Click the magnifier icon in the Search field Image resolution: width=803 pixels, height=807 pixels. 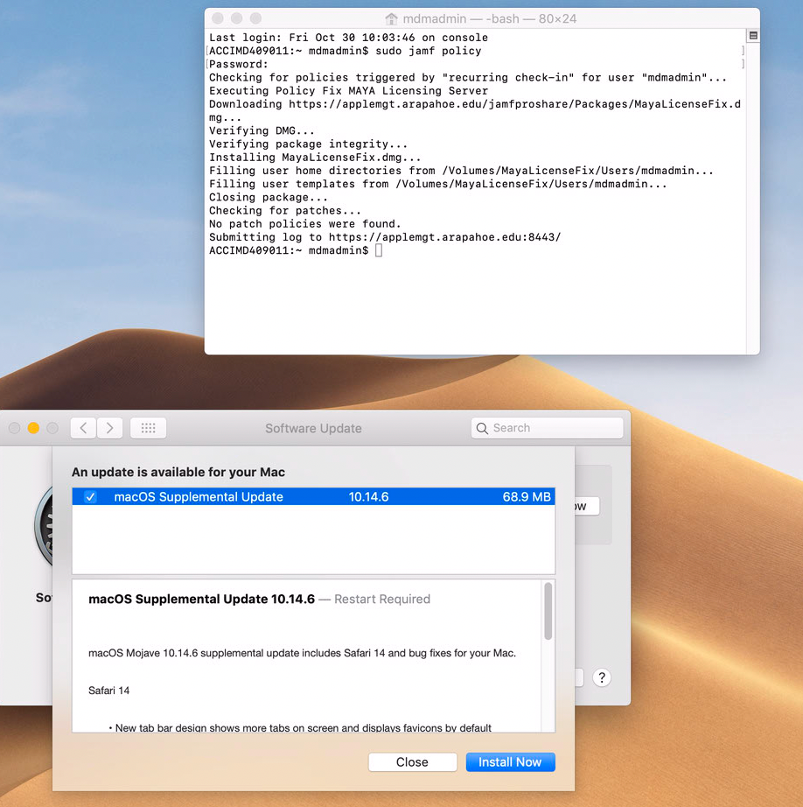coord(482,428)
